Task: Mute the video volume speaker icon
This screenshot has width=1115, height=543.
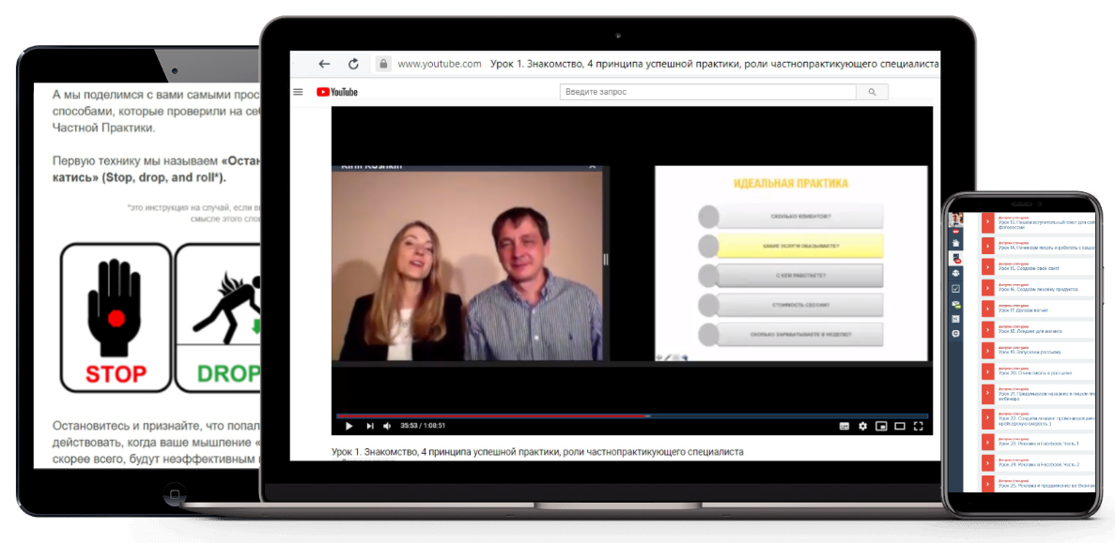Action: click(x=388, y=426)
